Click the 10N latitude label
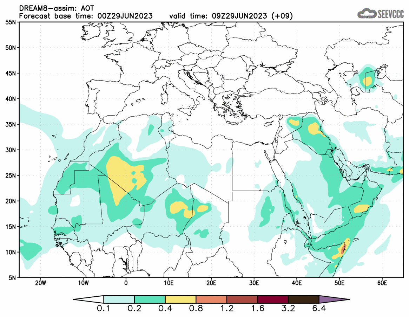Image resolution: width=409 pixels, height=317 pixels. (x=11, y=252)
